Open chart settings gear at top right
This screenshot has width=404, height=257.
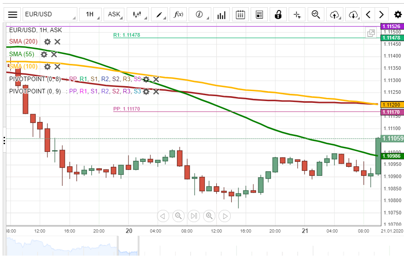click(x=398, y=15)
